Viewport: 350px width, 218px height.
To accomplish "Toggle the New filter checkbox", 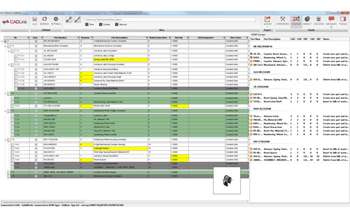I will tap(87, 24).
